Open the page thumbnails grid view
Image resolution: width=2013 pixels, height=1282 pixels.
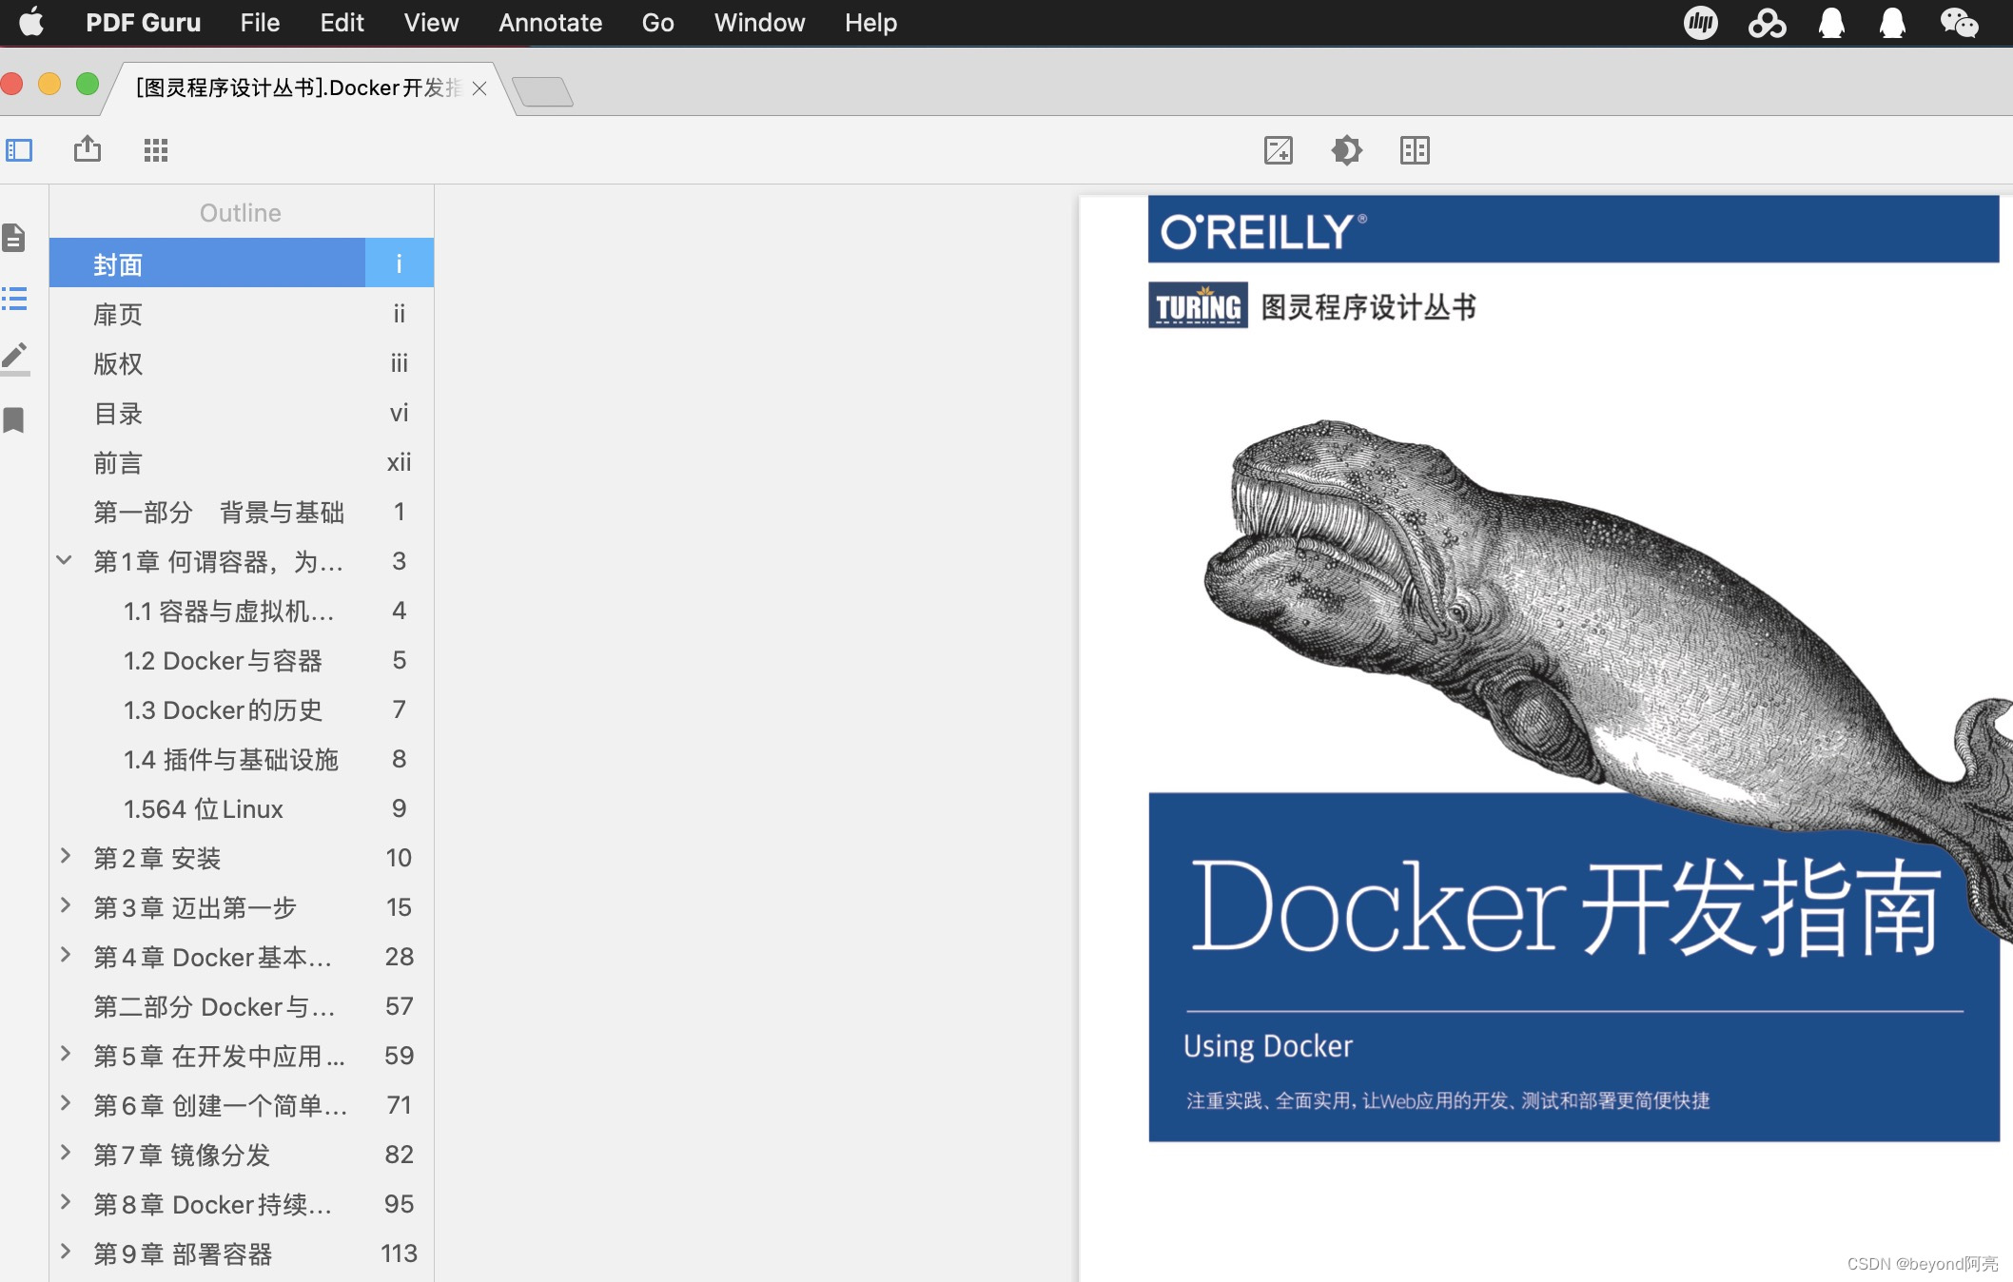click(156, 150)
